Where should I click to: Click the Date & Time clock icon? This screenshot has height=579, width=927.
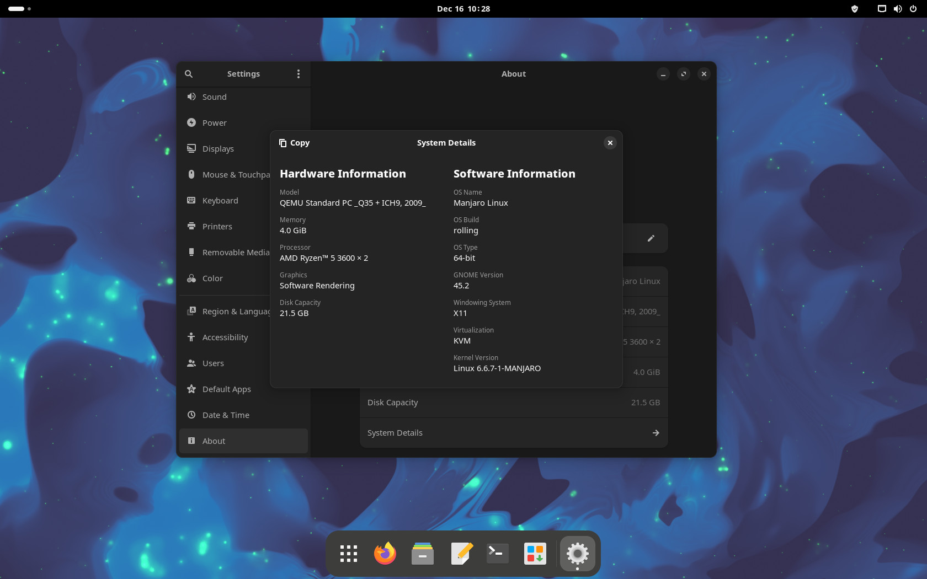click(x=191, y=415)
